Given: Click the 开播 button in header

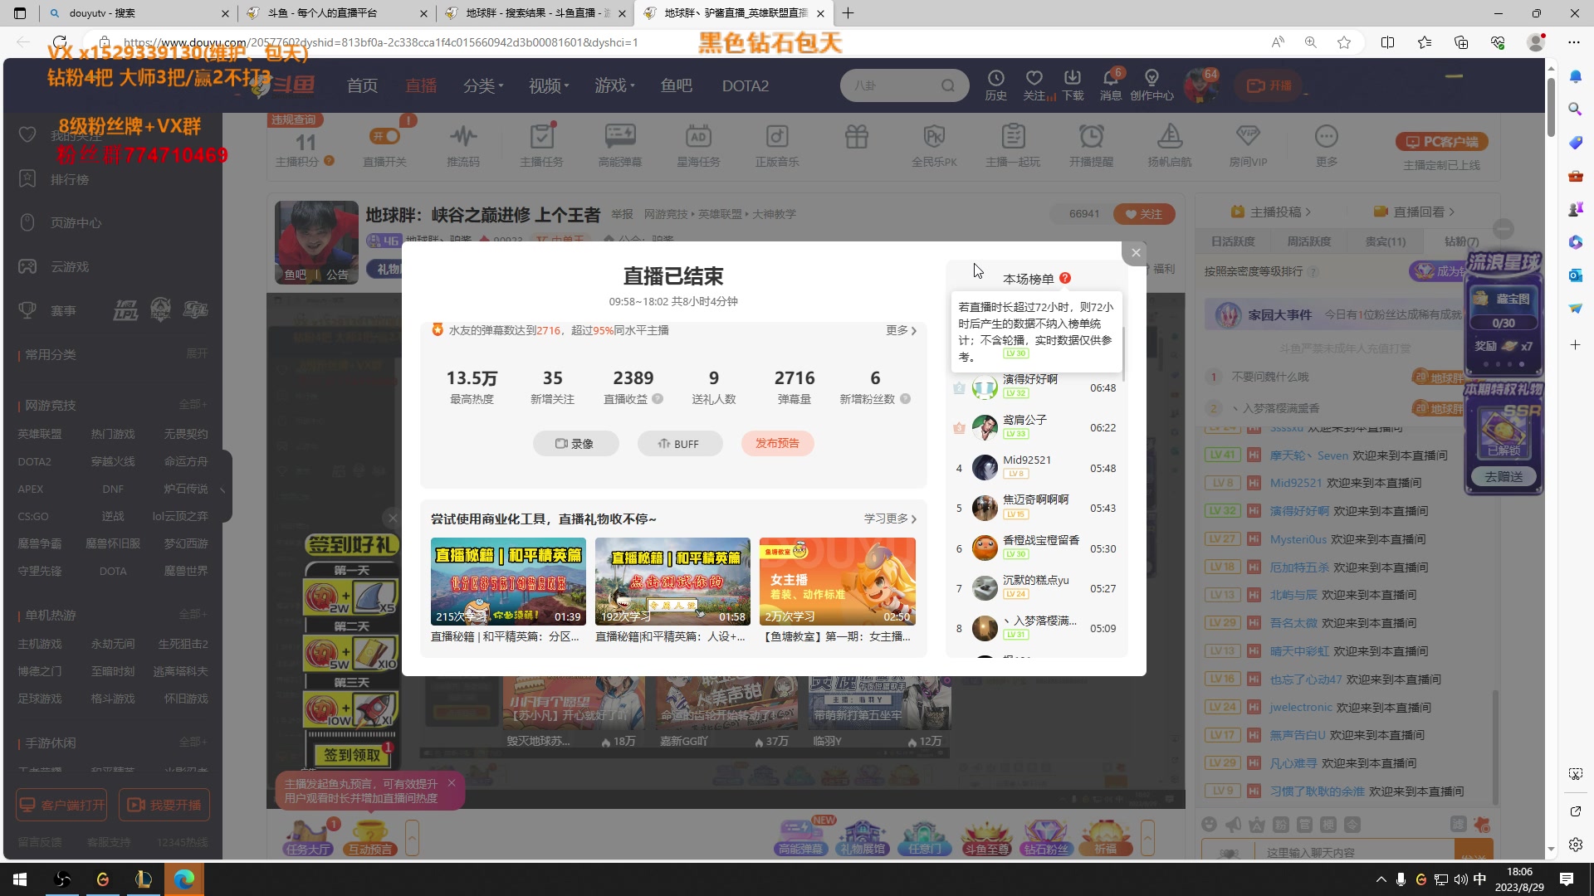Looking at the screenshot, I should 1269,85.
